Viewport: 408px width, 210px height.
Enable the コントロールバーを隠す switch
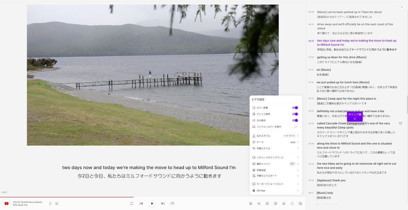295,127
